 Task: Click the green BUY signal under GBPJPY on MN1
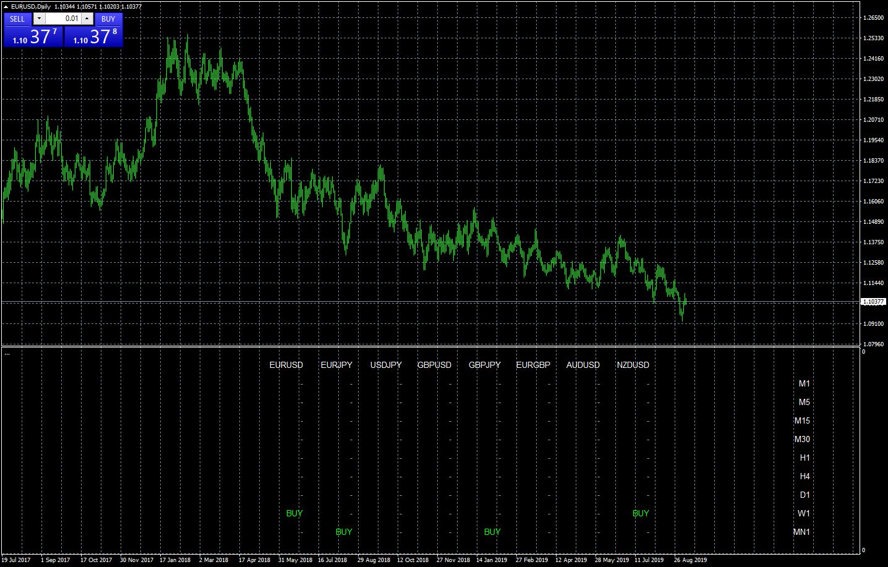[492, 532]
